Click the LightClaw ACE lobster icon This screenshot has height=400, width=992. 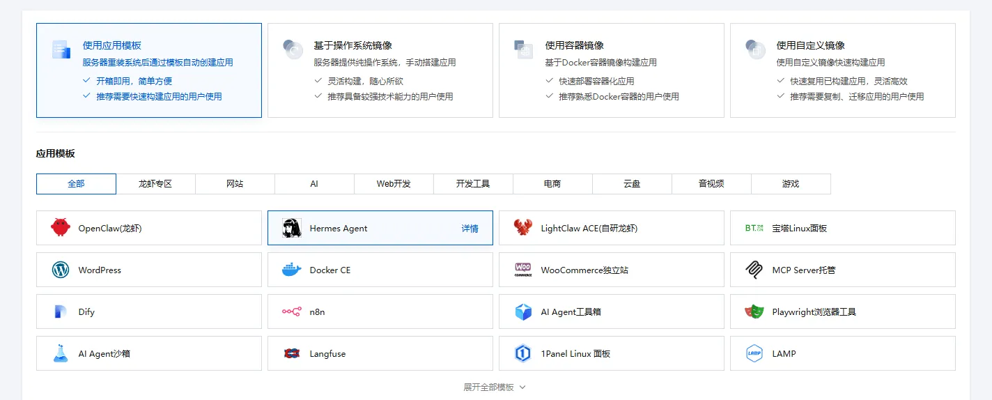click(523, 228)
